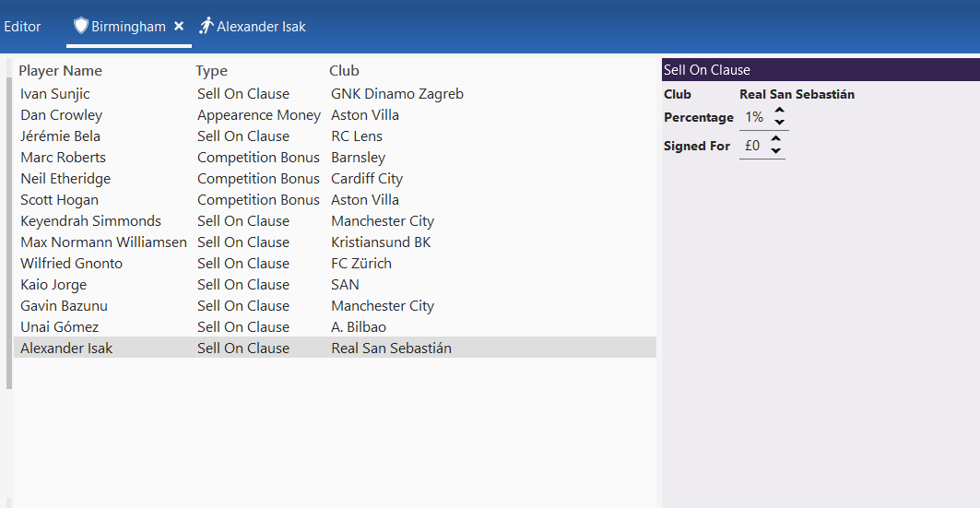Click the Signed For value field
This screenshot has height=508, width=980.
[x=752, y=146]
